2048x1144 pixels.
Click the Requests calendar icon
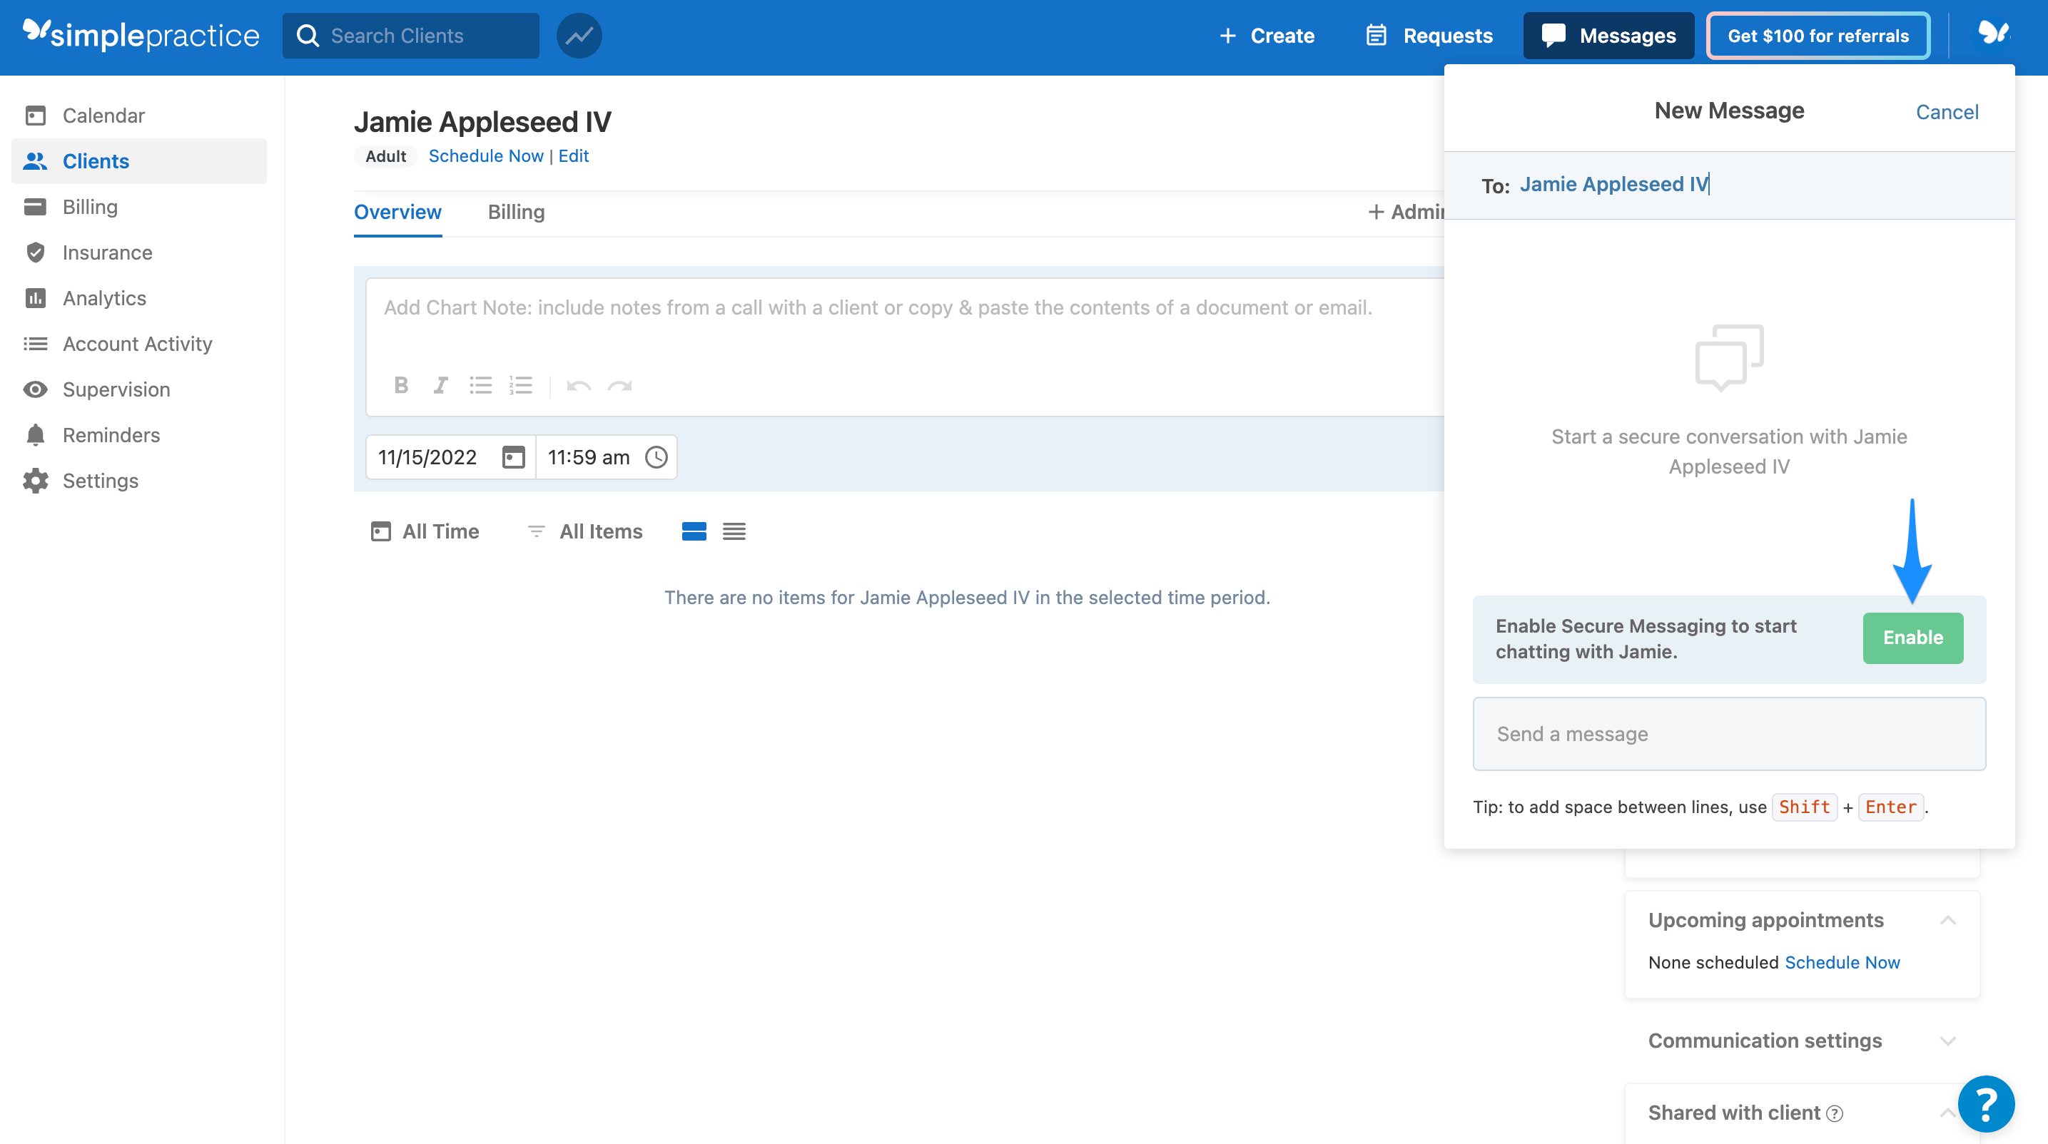pos(1377,36)
